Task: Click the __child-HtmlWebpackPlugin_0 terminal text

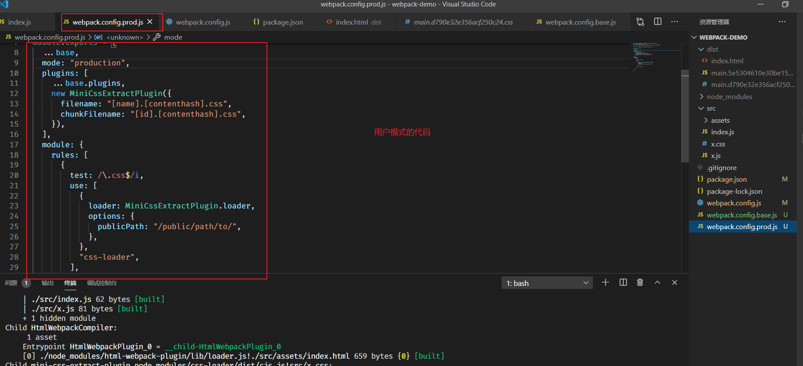Action: pos(223,347)
